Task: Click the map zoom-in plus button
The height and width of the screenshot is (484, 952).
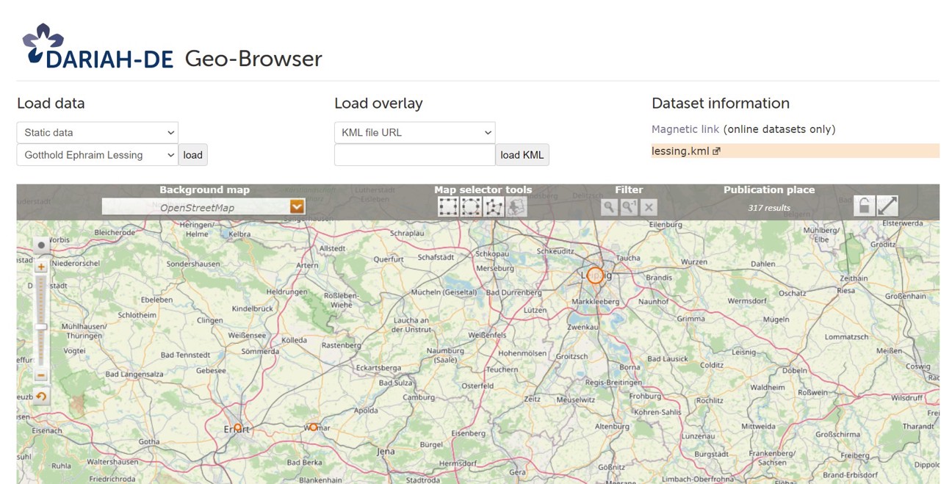Action: point(41,267)
